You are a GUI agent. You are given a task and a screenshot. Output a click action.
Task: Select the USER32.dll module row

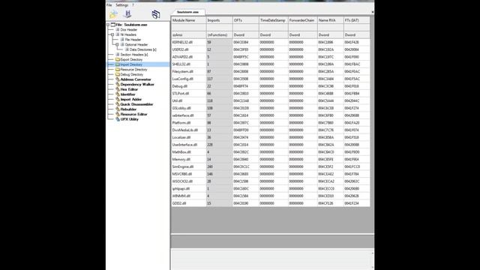(x=270, y=49)
